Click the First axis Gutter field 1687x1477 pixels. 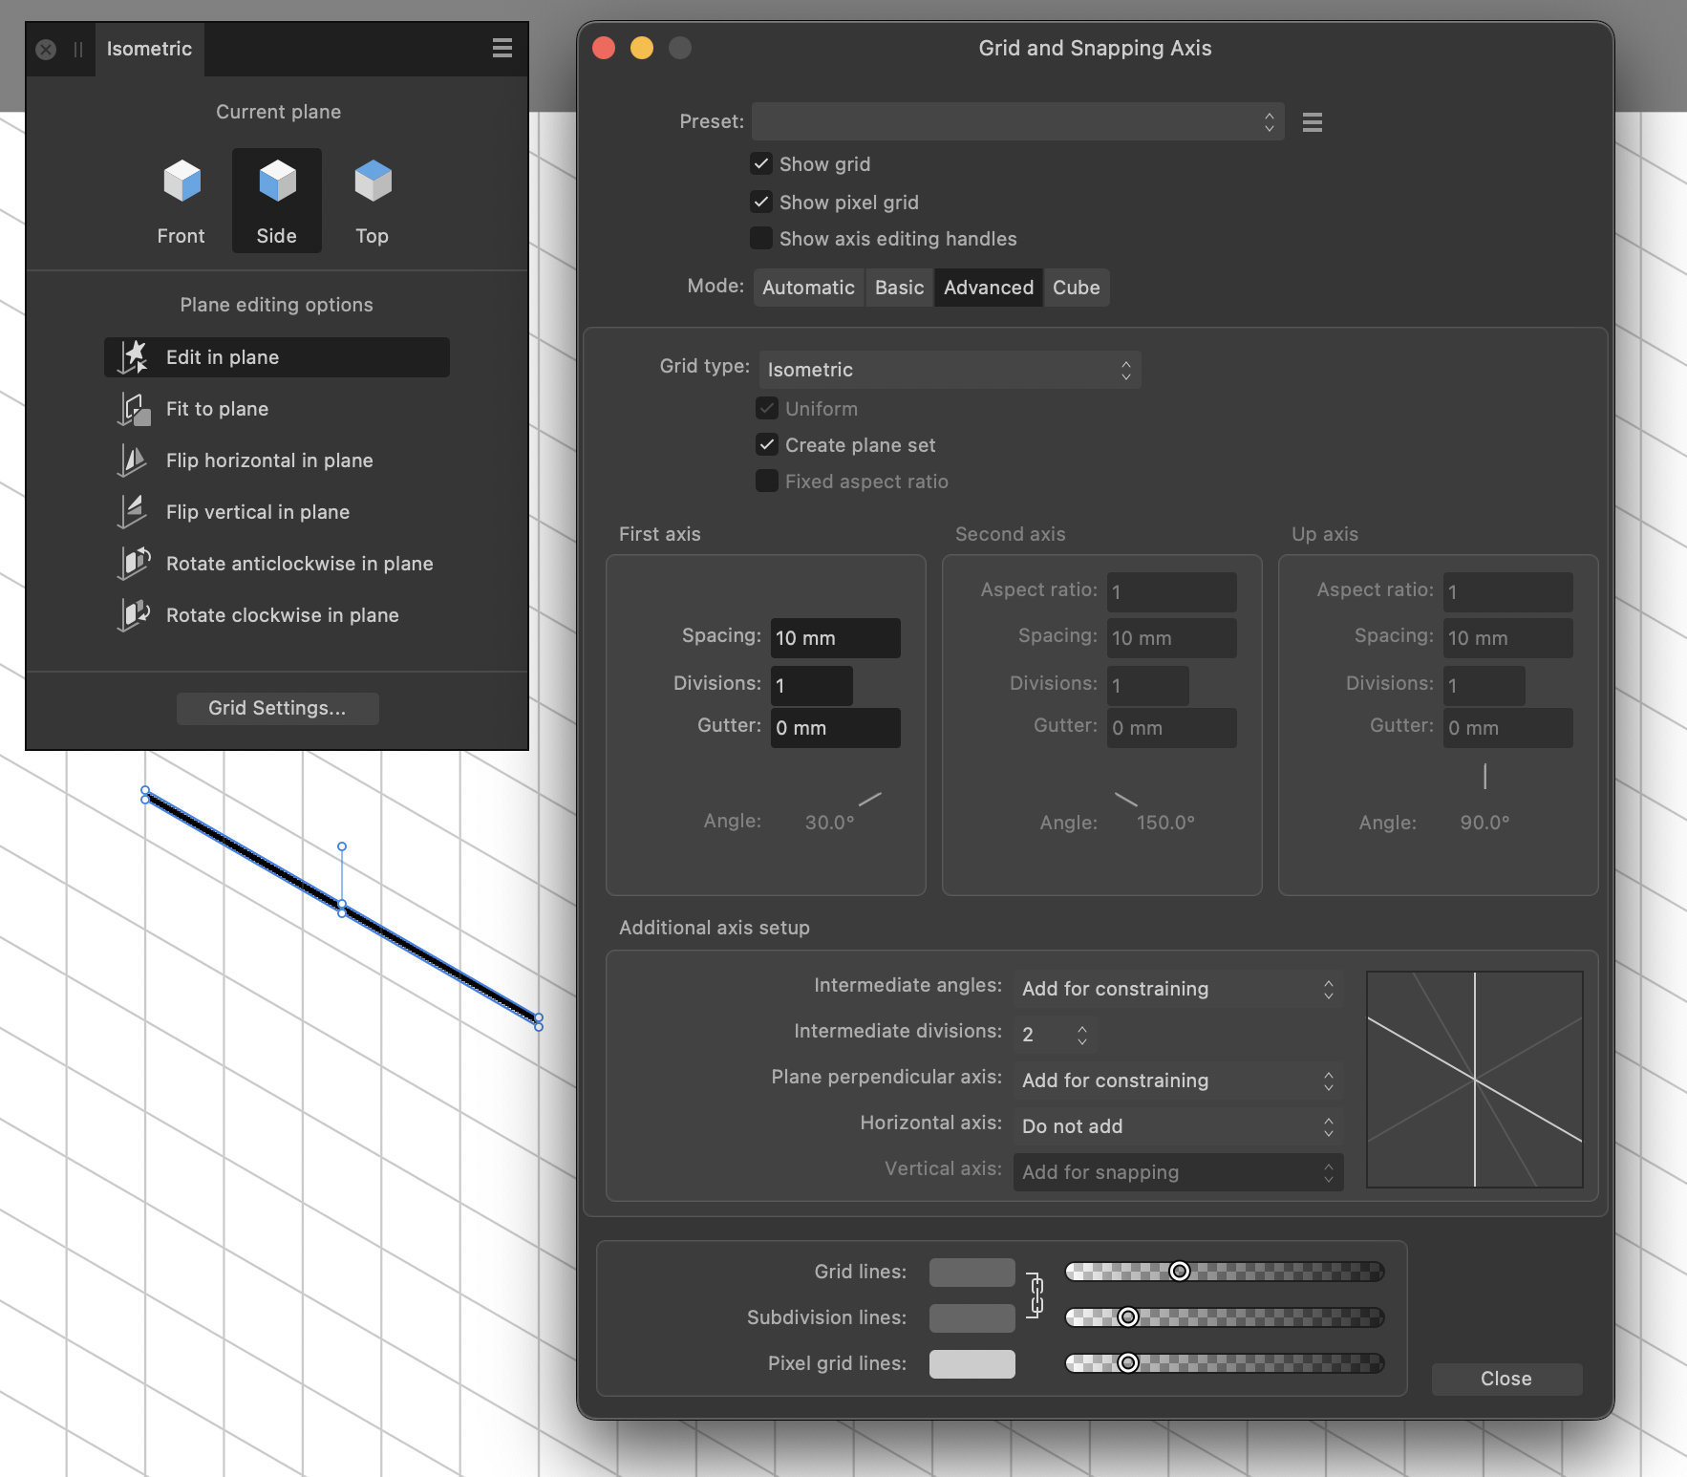836,728
